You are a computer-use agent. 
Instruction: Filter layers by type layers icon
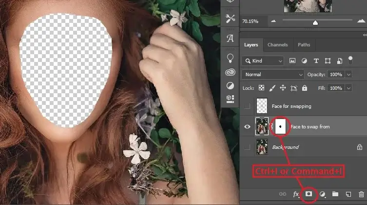pyautogui.click(x=316, y=61)
